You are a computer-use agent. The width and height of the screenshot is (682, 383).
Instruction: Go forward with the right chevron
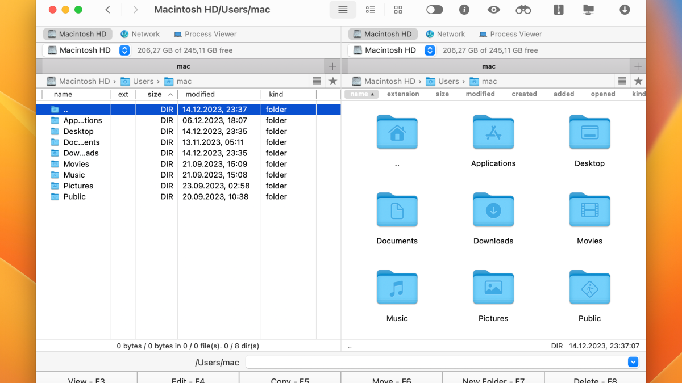(x=135, y=10)
